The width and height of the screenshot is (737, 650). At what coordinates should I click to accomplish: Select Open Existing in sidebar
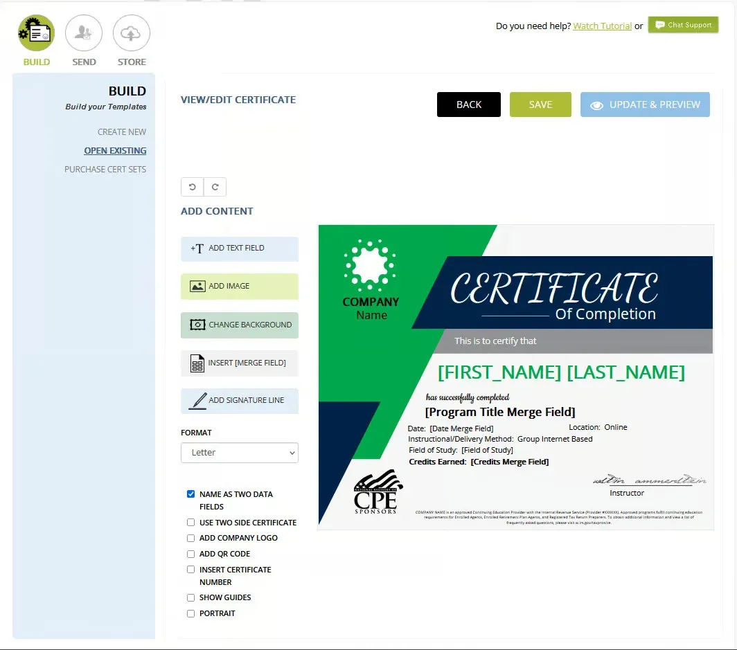coord(115,151)
